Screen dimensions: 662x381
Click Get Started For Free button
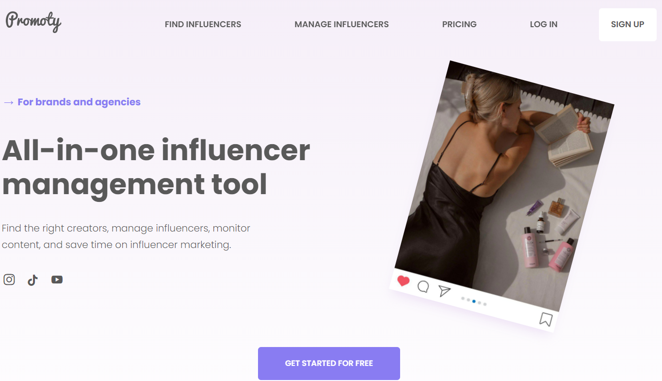[329, 364]
